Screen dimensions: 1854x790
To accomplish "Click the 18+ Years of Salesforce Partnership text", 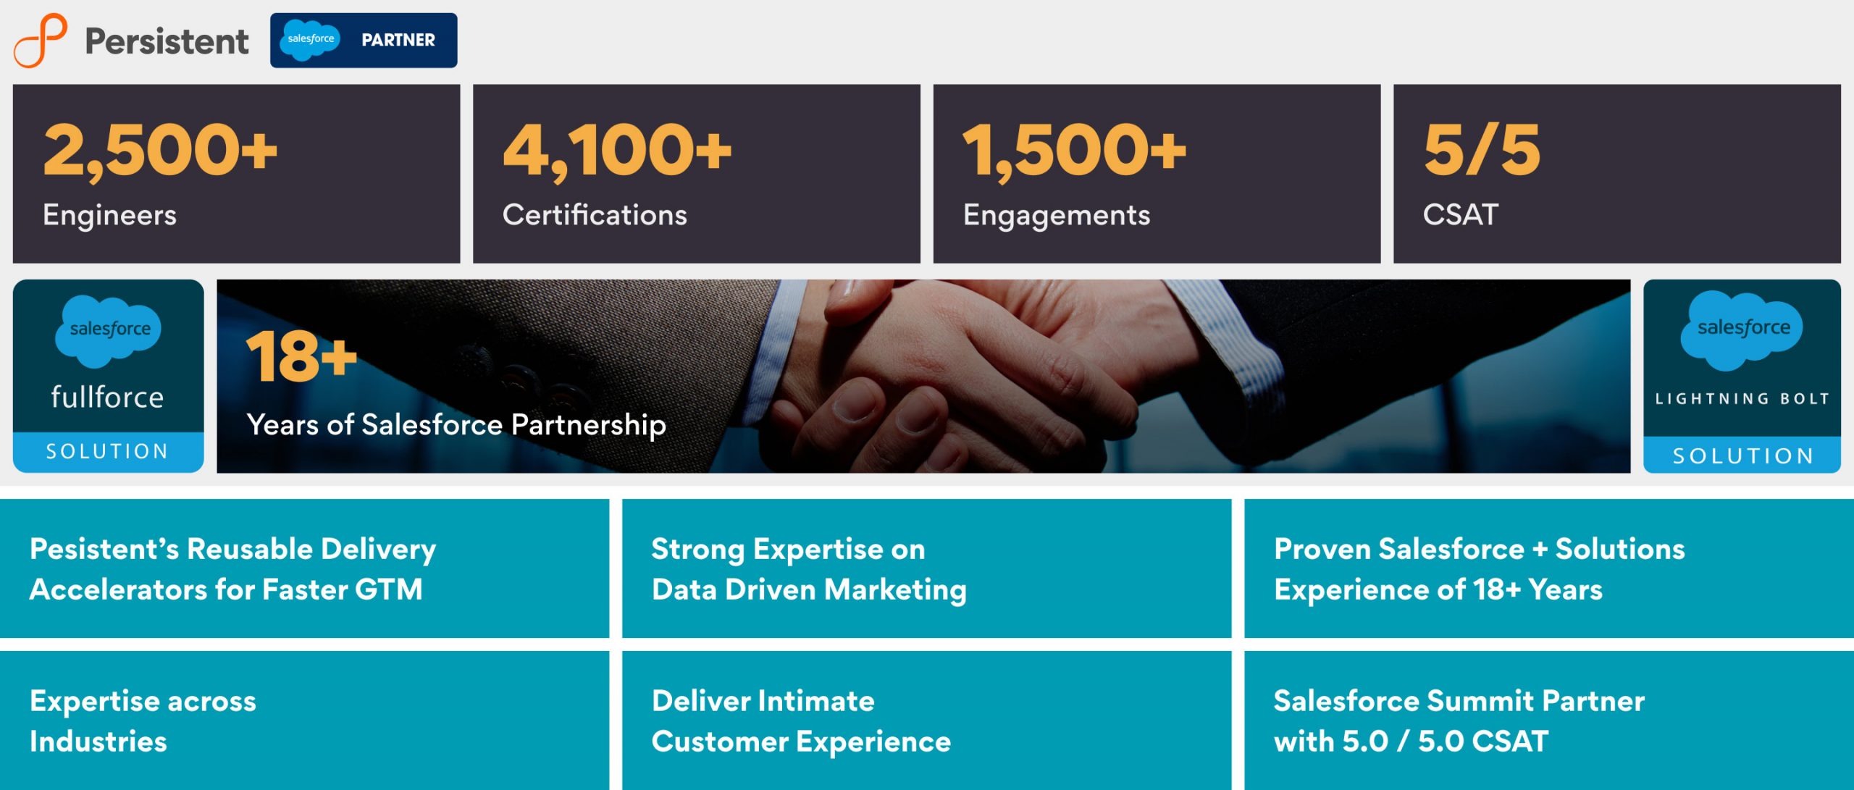I will (456, 384).
